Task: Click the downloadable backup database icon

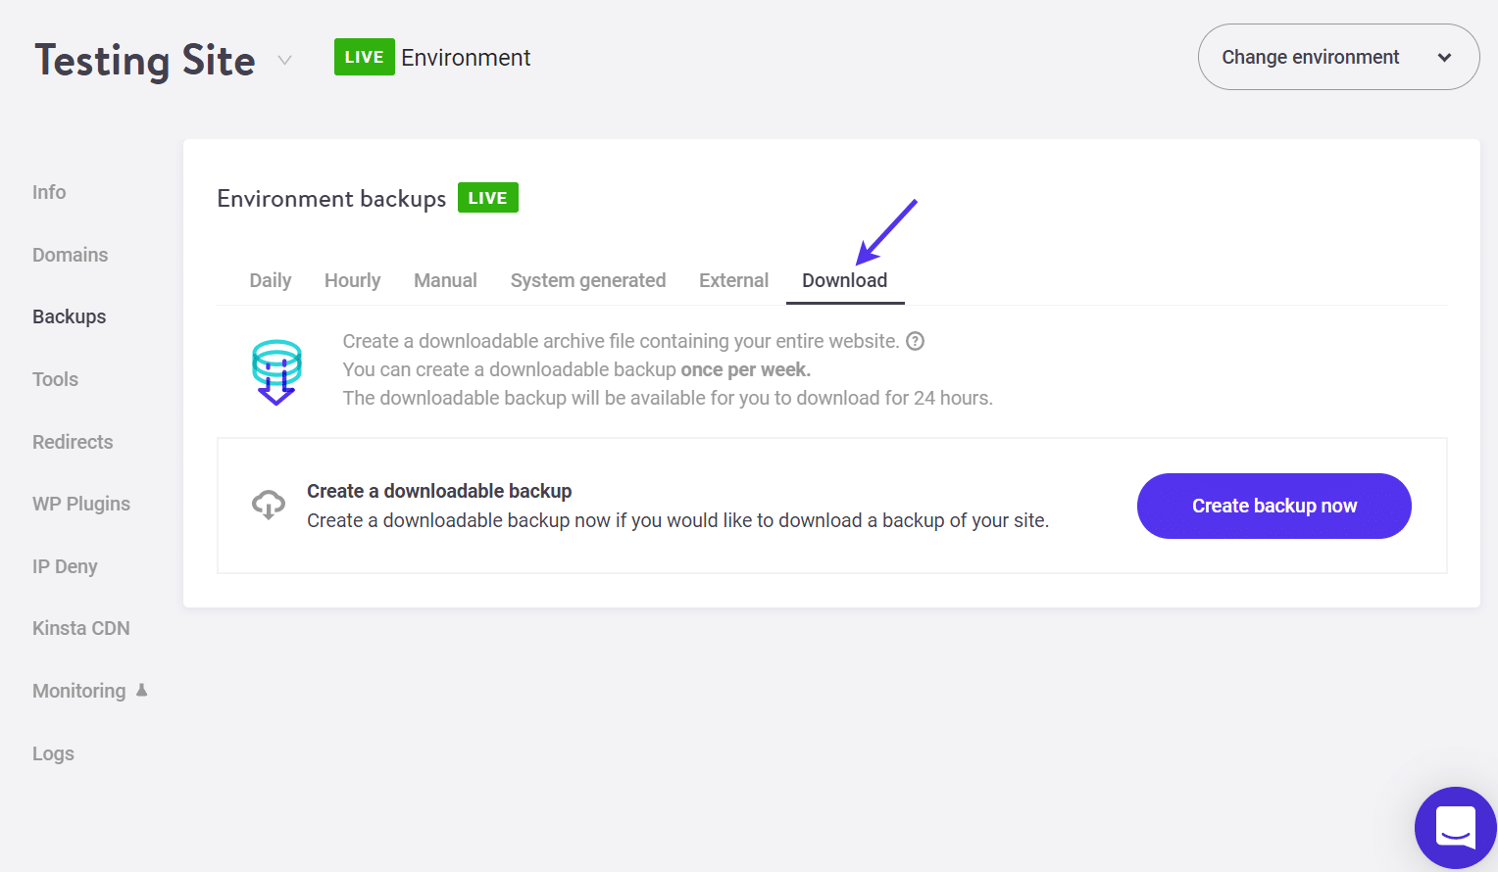Action: 275,371
